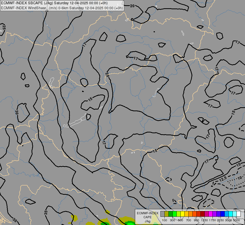Click legend value 900

point(196,220)
